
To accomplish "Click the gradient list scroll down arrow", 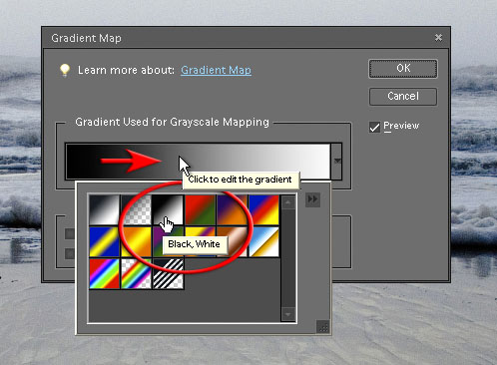I will [288, 314].
